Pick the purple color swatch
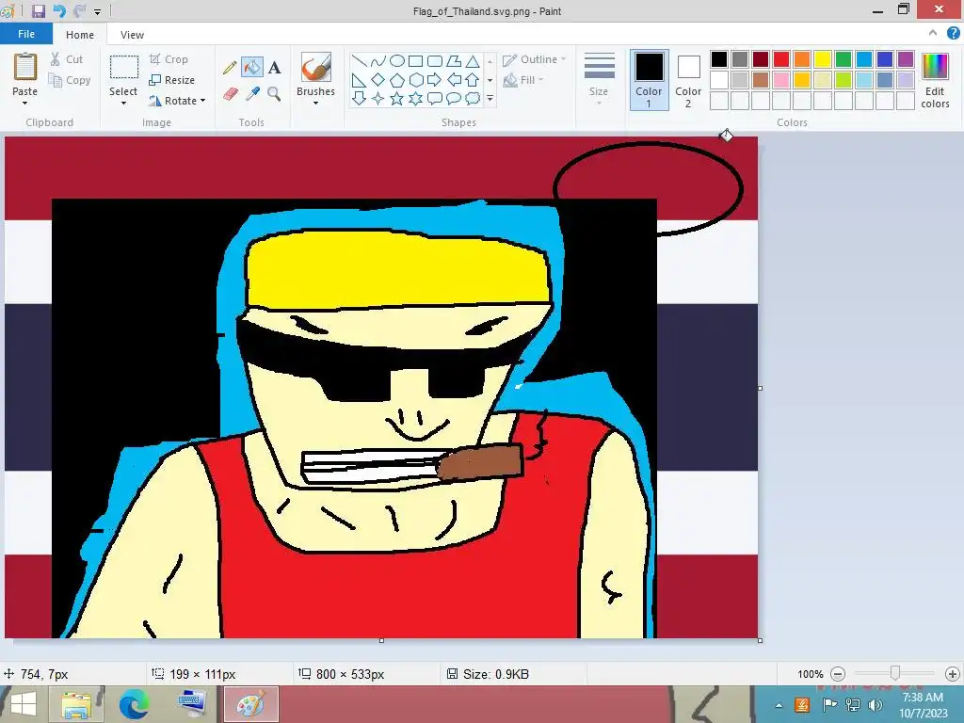 coord(906,59)
